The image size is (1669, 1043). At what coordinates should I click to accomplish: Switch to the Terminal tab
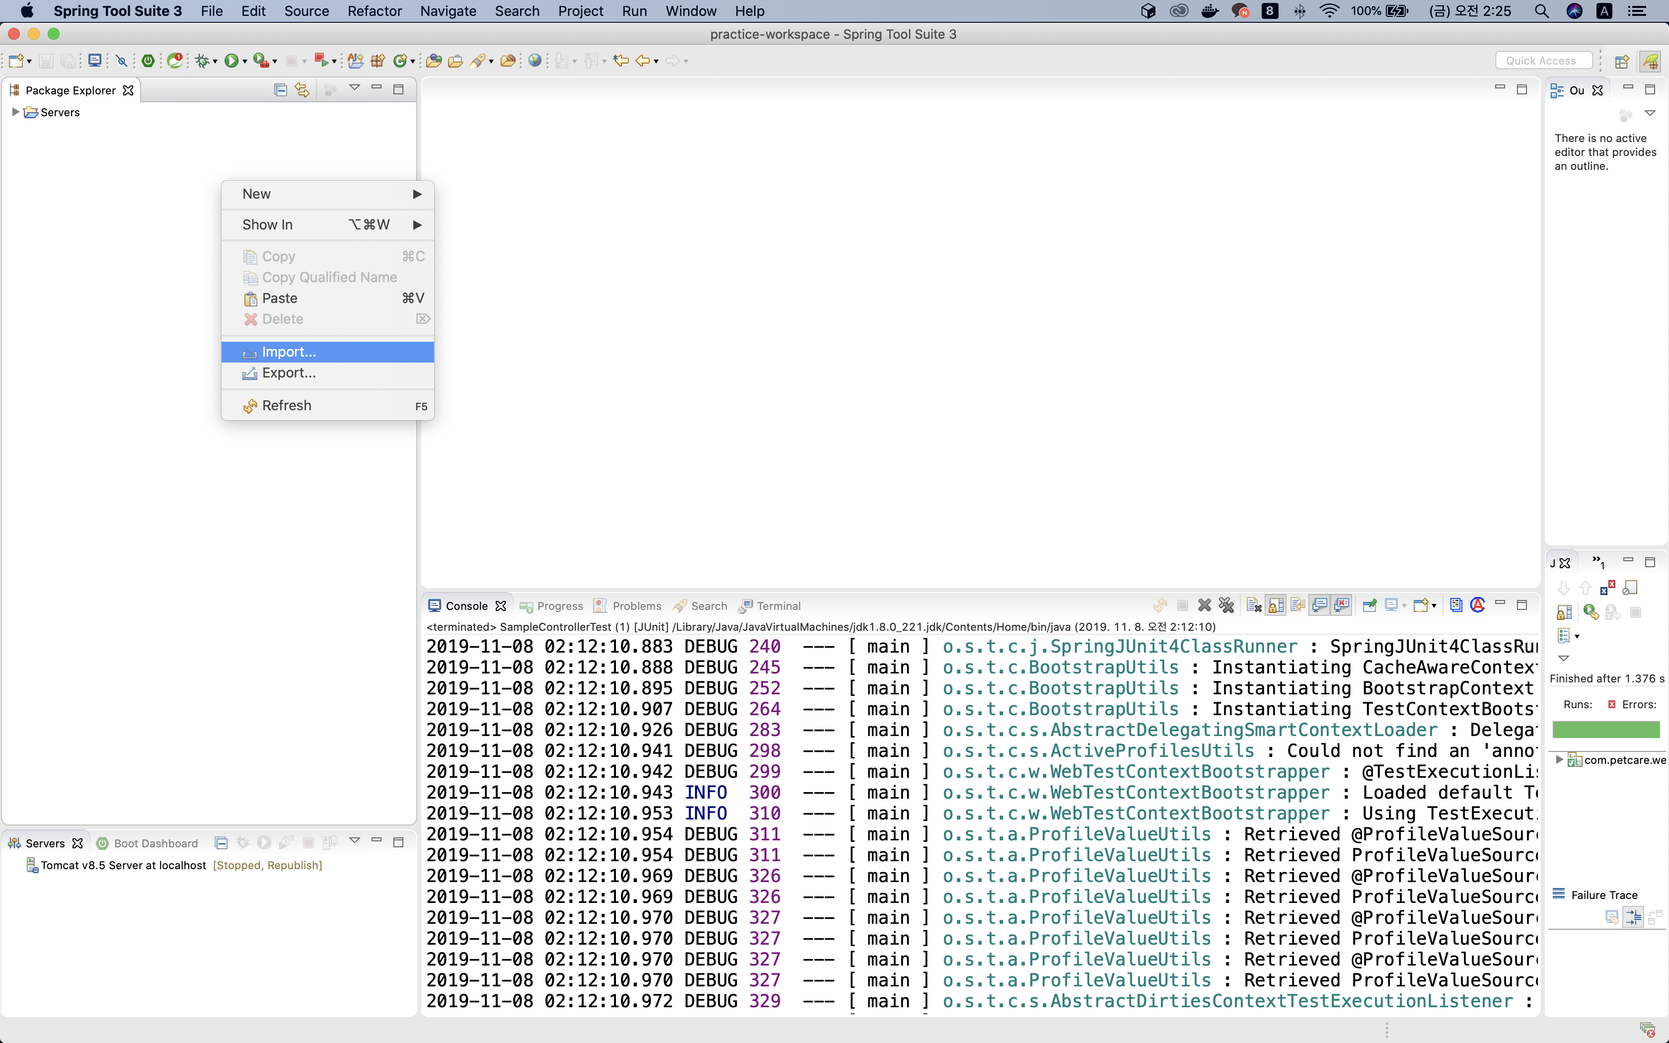(769, 605)
